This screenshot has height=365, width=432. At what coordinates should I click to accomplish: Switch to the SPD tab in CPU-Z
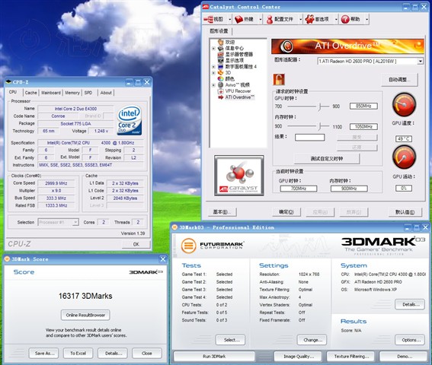88,93
